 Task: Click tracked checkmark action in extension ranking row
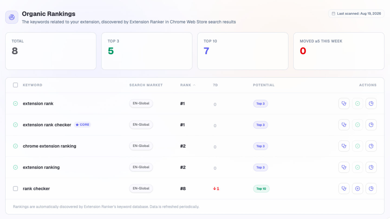click(x=357, y=167)
